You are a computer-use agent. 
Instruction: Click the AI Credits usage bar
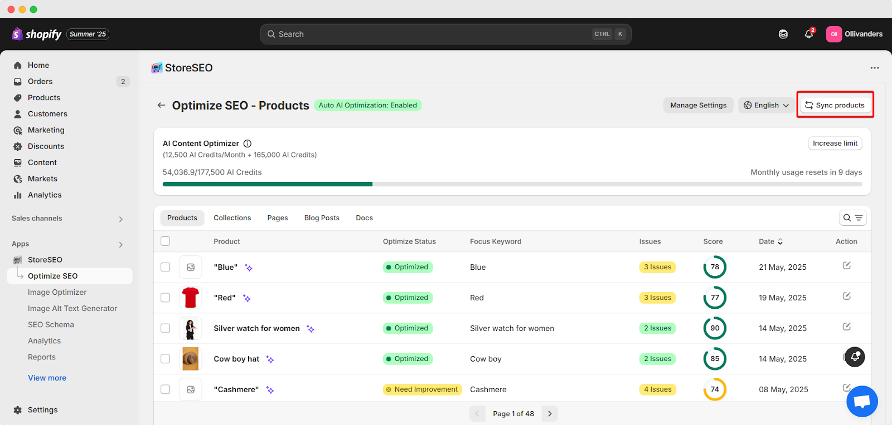[x=512, y=184]
